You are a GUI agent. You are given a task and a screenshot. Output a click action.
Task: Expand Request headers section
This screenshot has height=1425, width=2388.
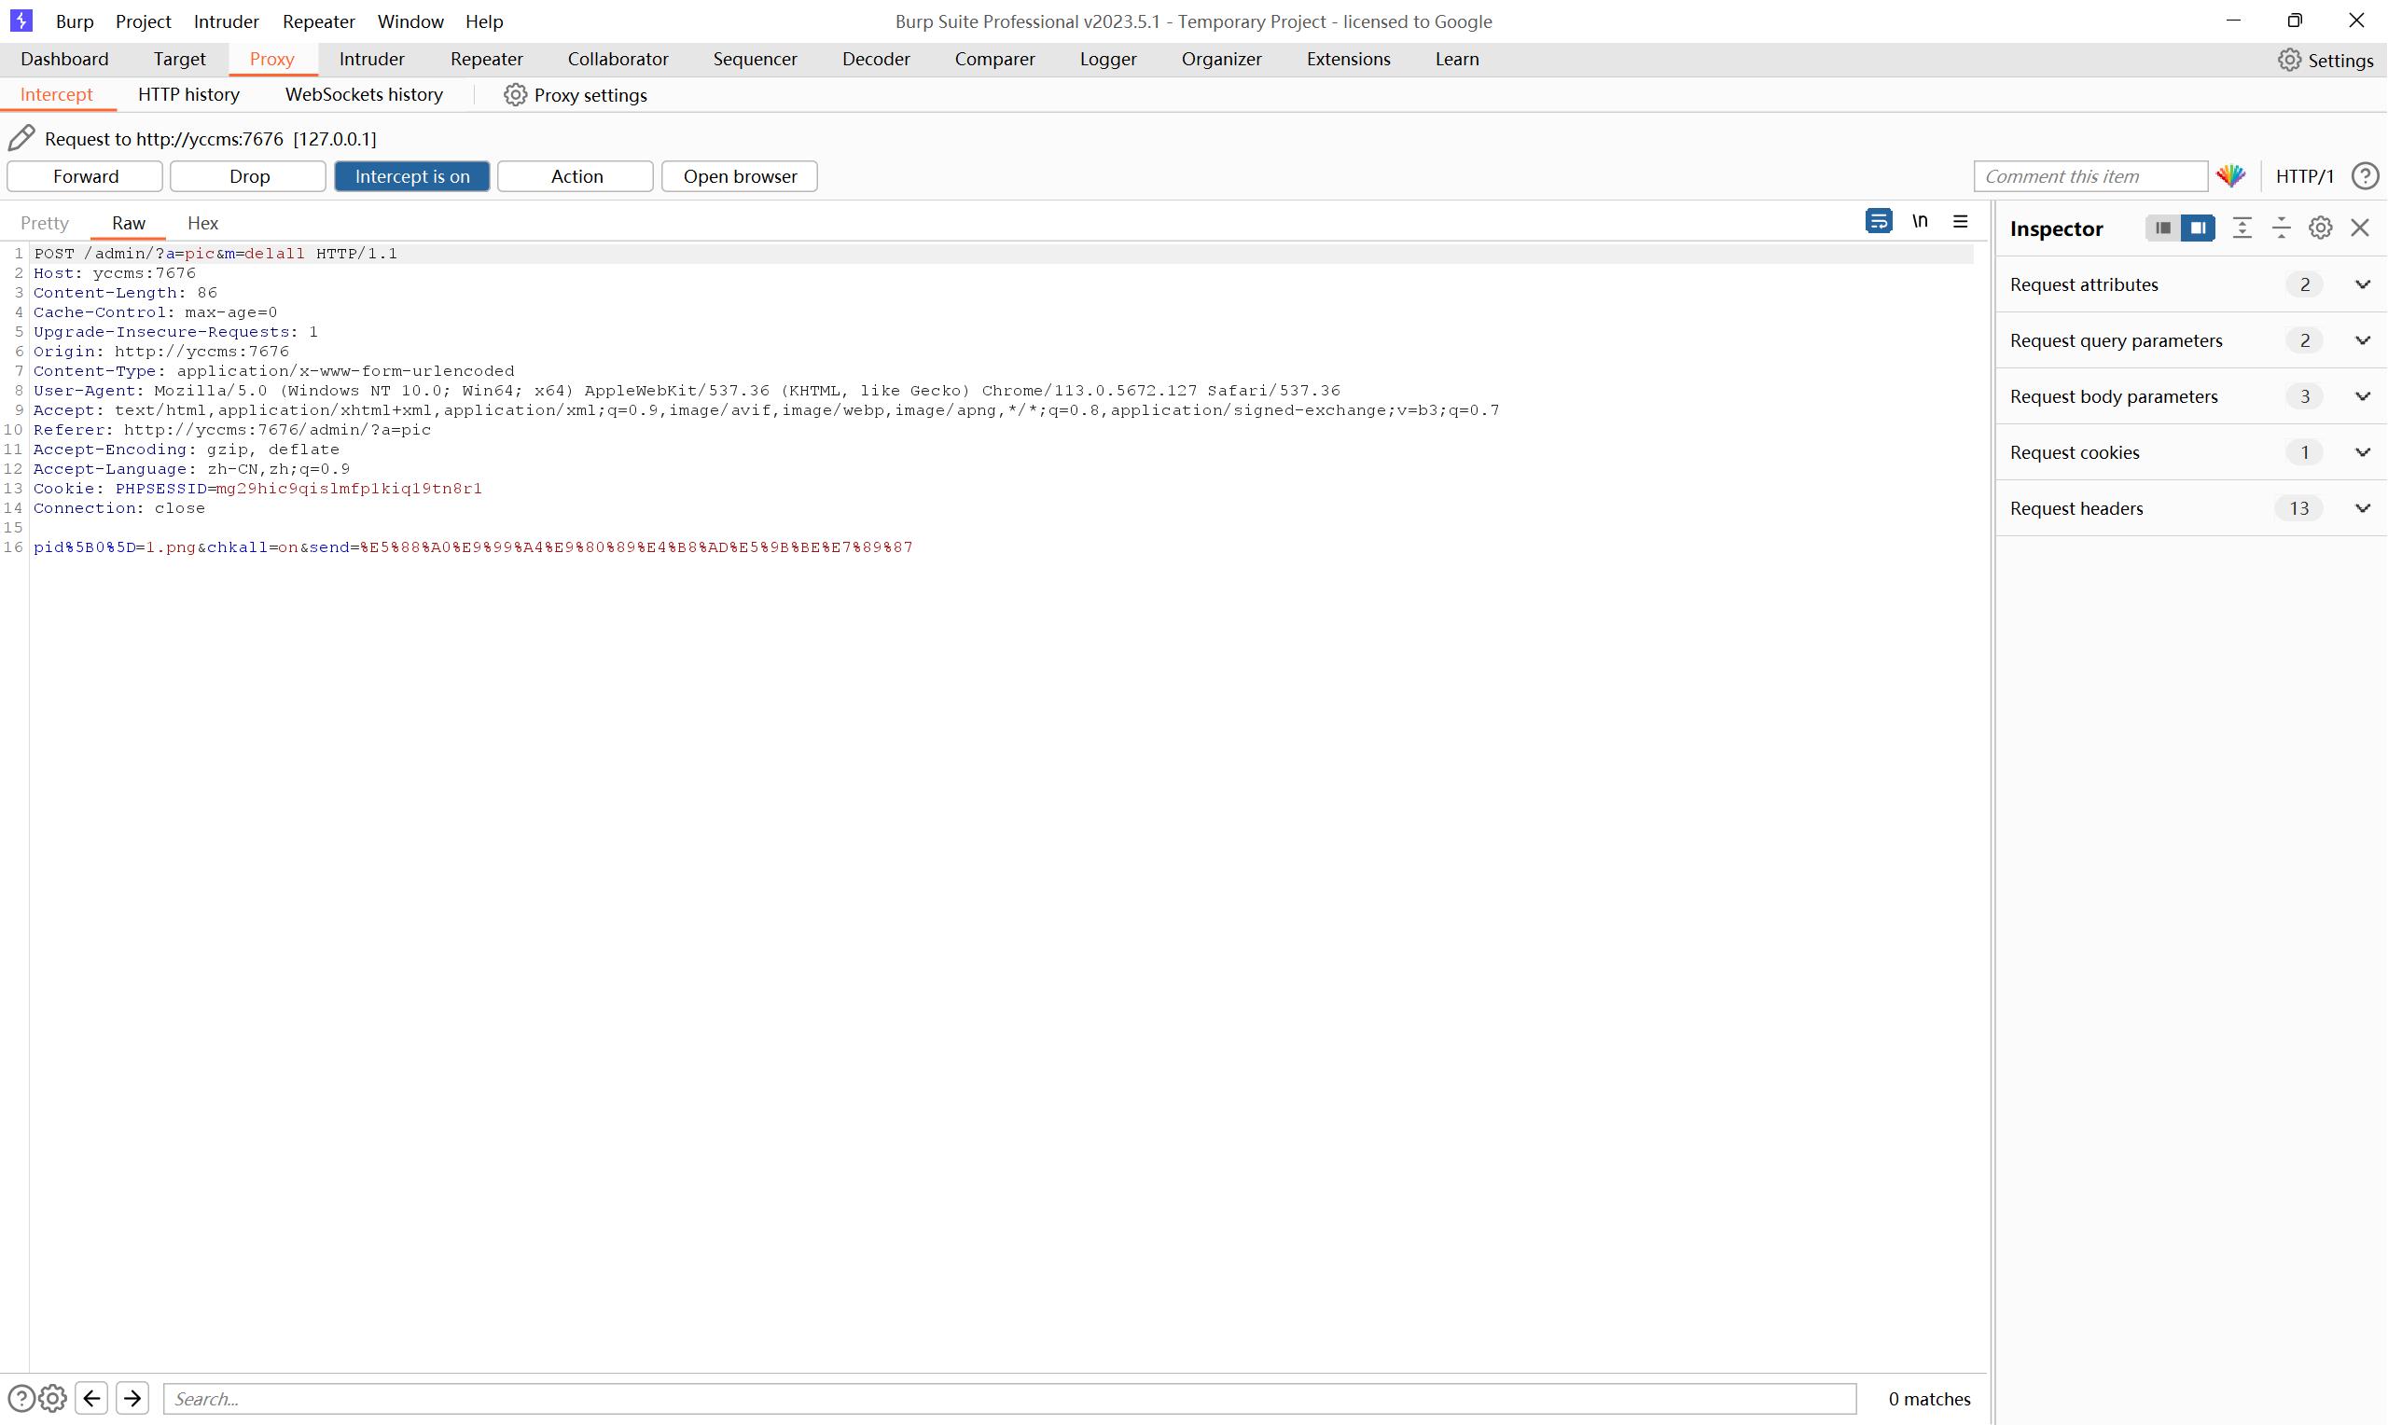click(2362, 509)
